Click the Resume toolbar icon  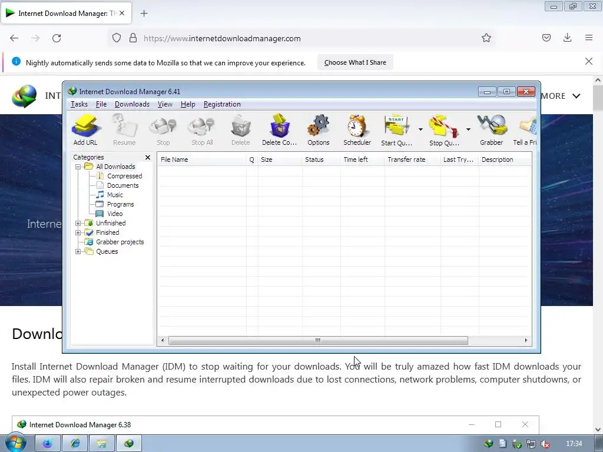tap(124, 129)
